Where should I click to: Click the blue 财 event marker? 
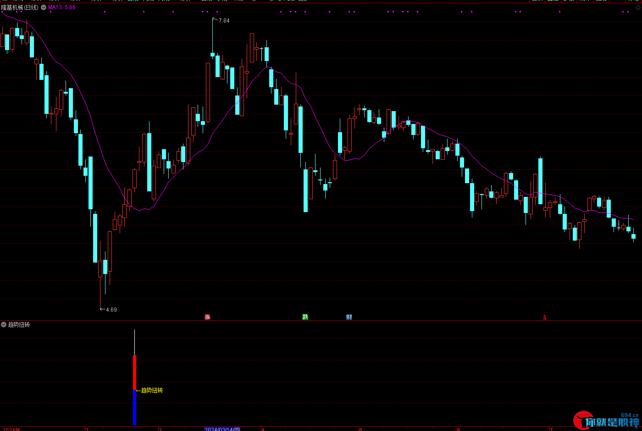pyautogui.click(x=349, y=317)
